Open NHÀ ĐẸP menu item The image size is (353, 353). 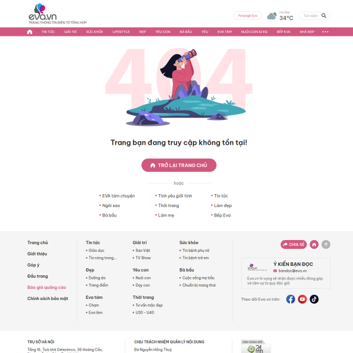307,32
